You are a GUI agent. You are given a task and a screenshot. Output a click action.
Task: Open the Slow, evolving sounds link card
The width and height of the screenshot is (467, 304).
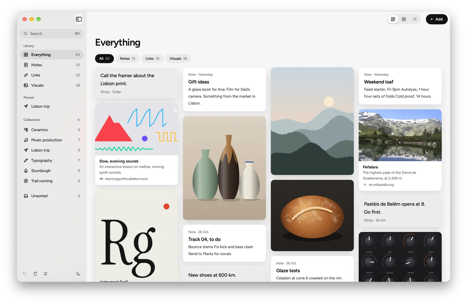point(137,144)
